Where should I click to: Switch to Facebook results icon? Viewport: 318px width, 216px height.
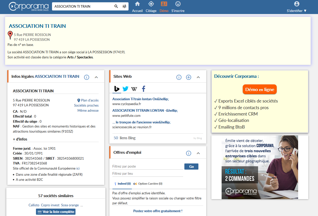click(x=144, y=89)
